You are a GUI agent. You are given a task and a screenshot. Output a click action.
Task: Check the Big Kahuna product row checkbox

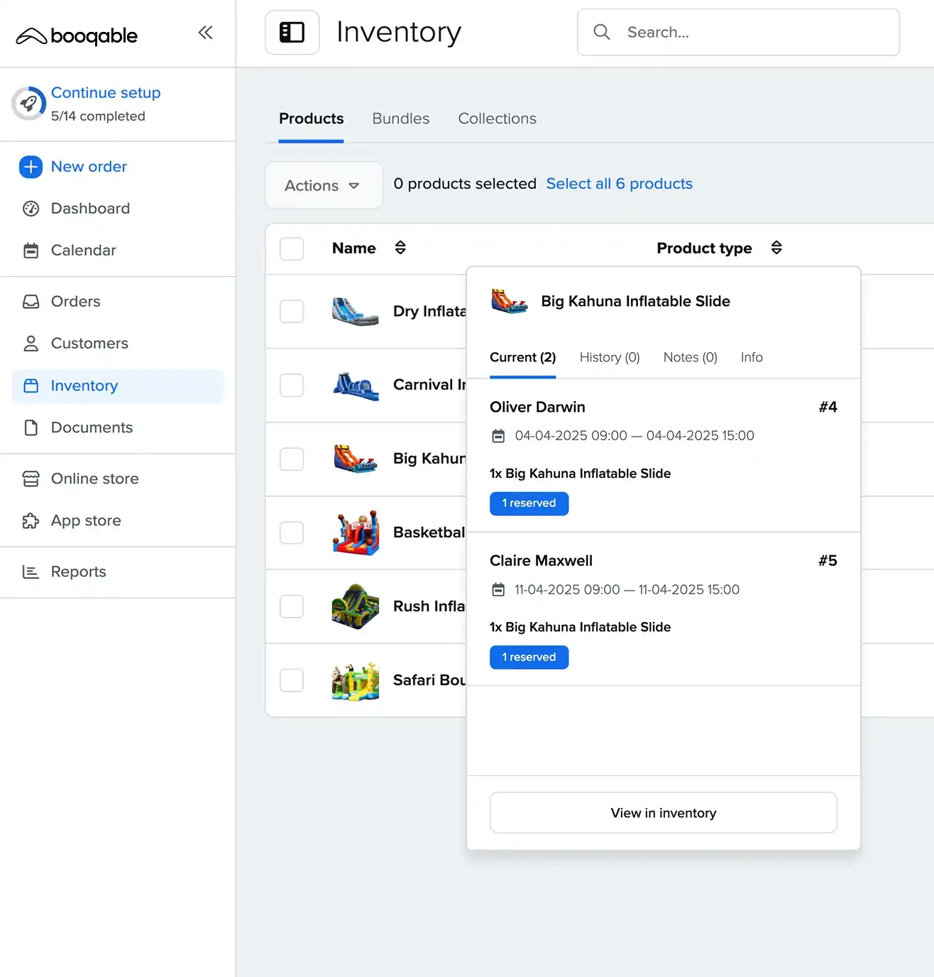click(x=292, y=459)
